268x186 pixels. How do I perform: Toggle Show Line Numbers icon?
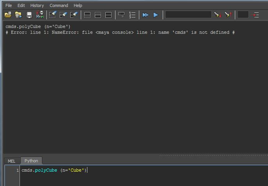tap(132, 15)
